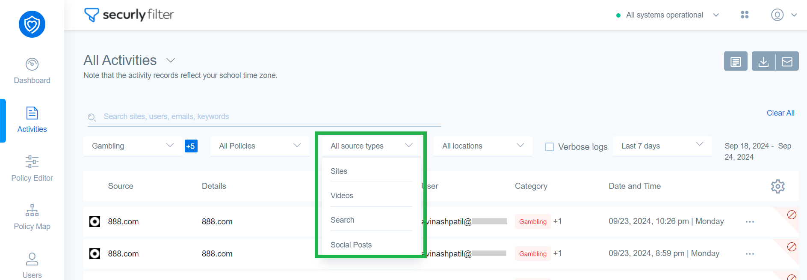This screenshot has width=807, height=280.
Task: Expand the Gambling category dropdown
Action: click(x=133, y=146)
